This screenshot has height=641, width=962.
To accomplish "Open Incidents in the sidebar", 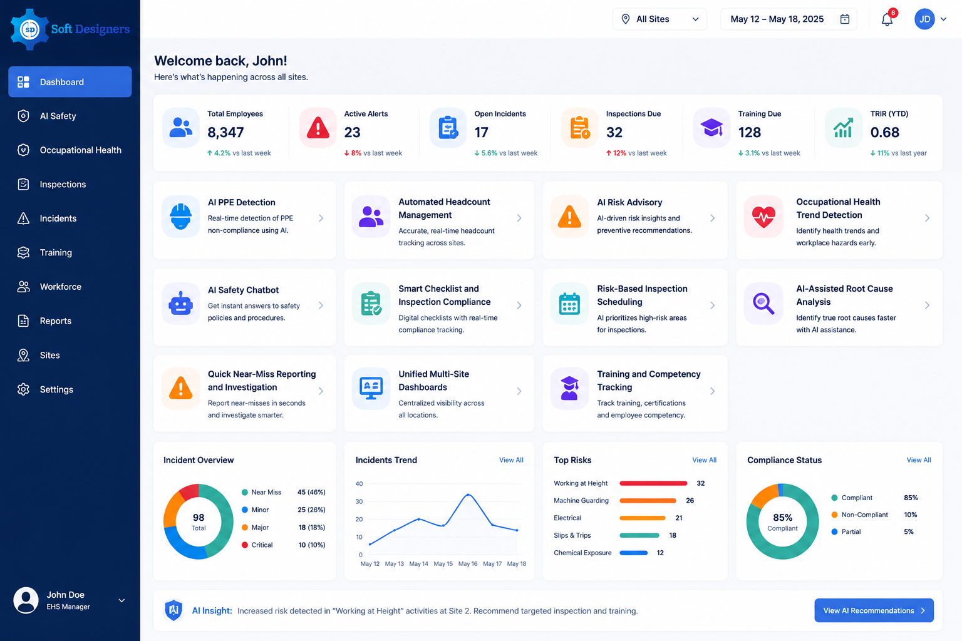I will click(x=70, y=218).
